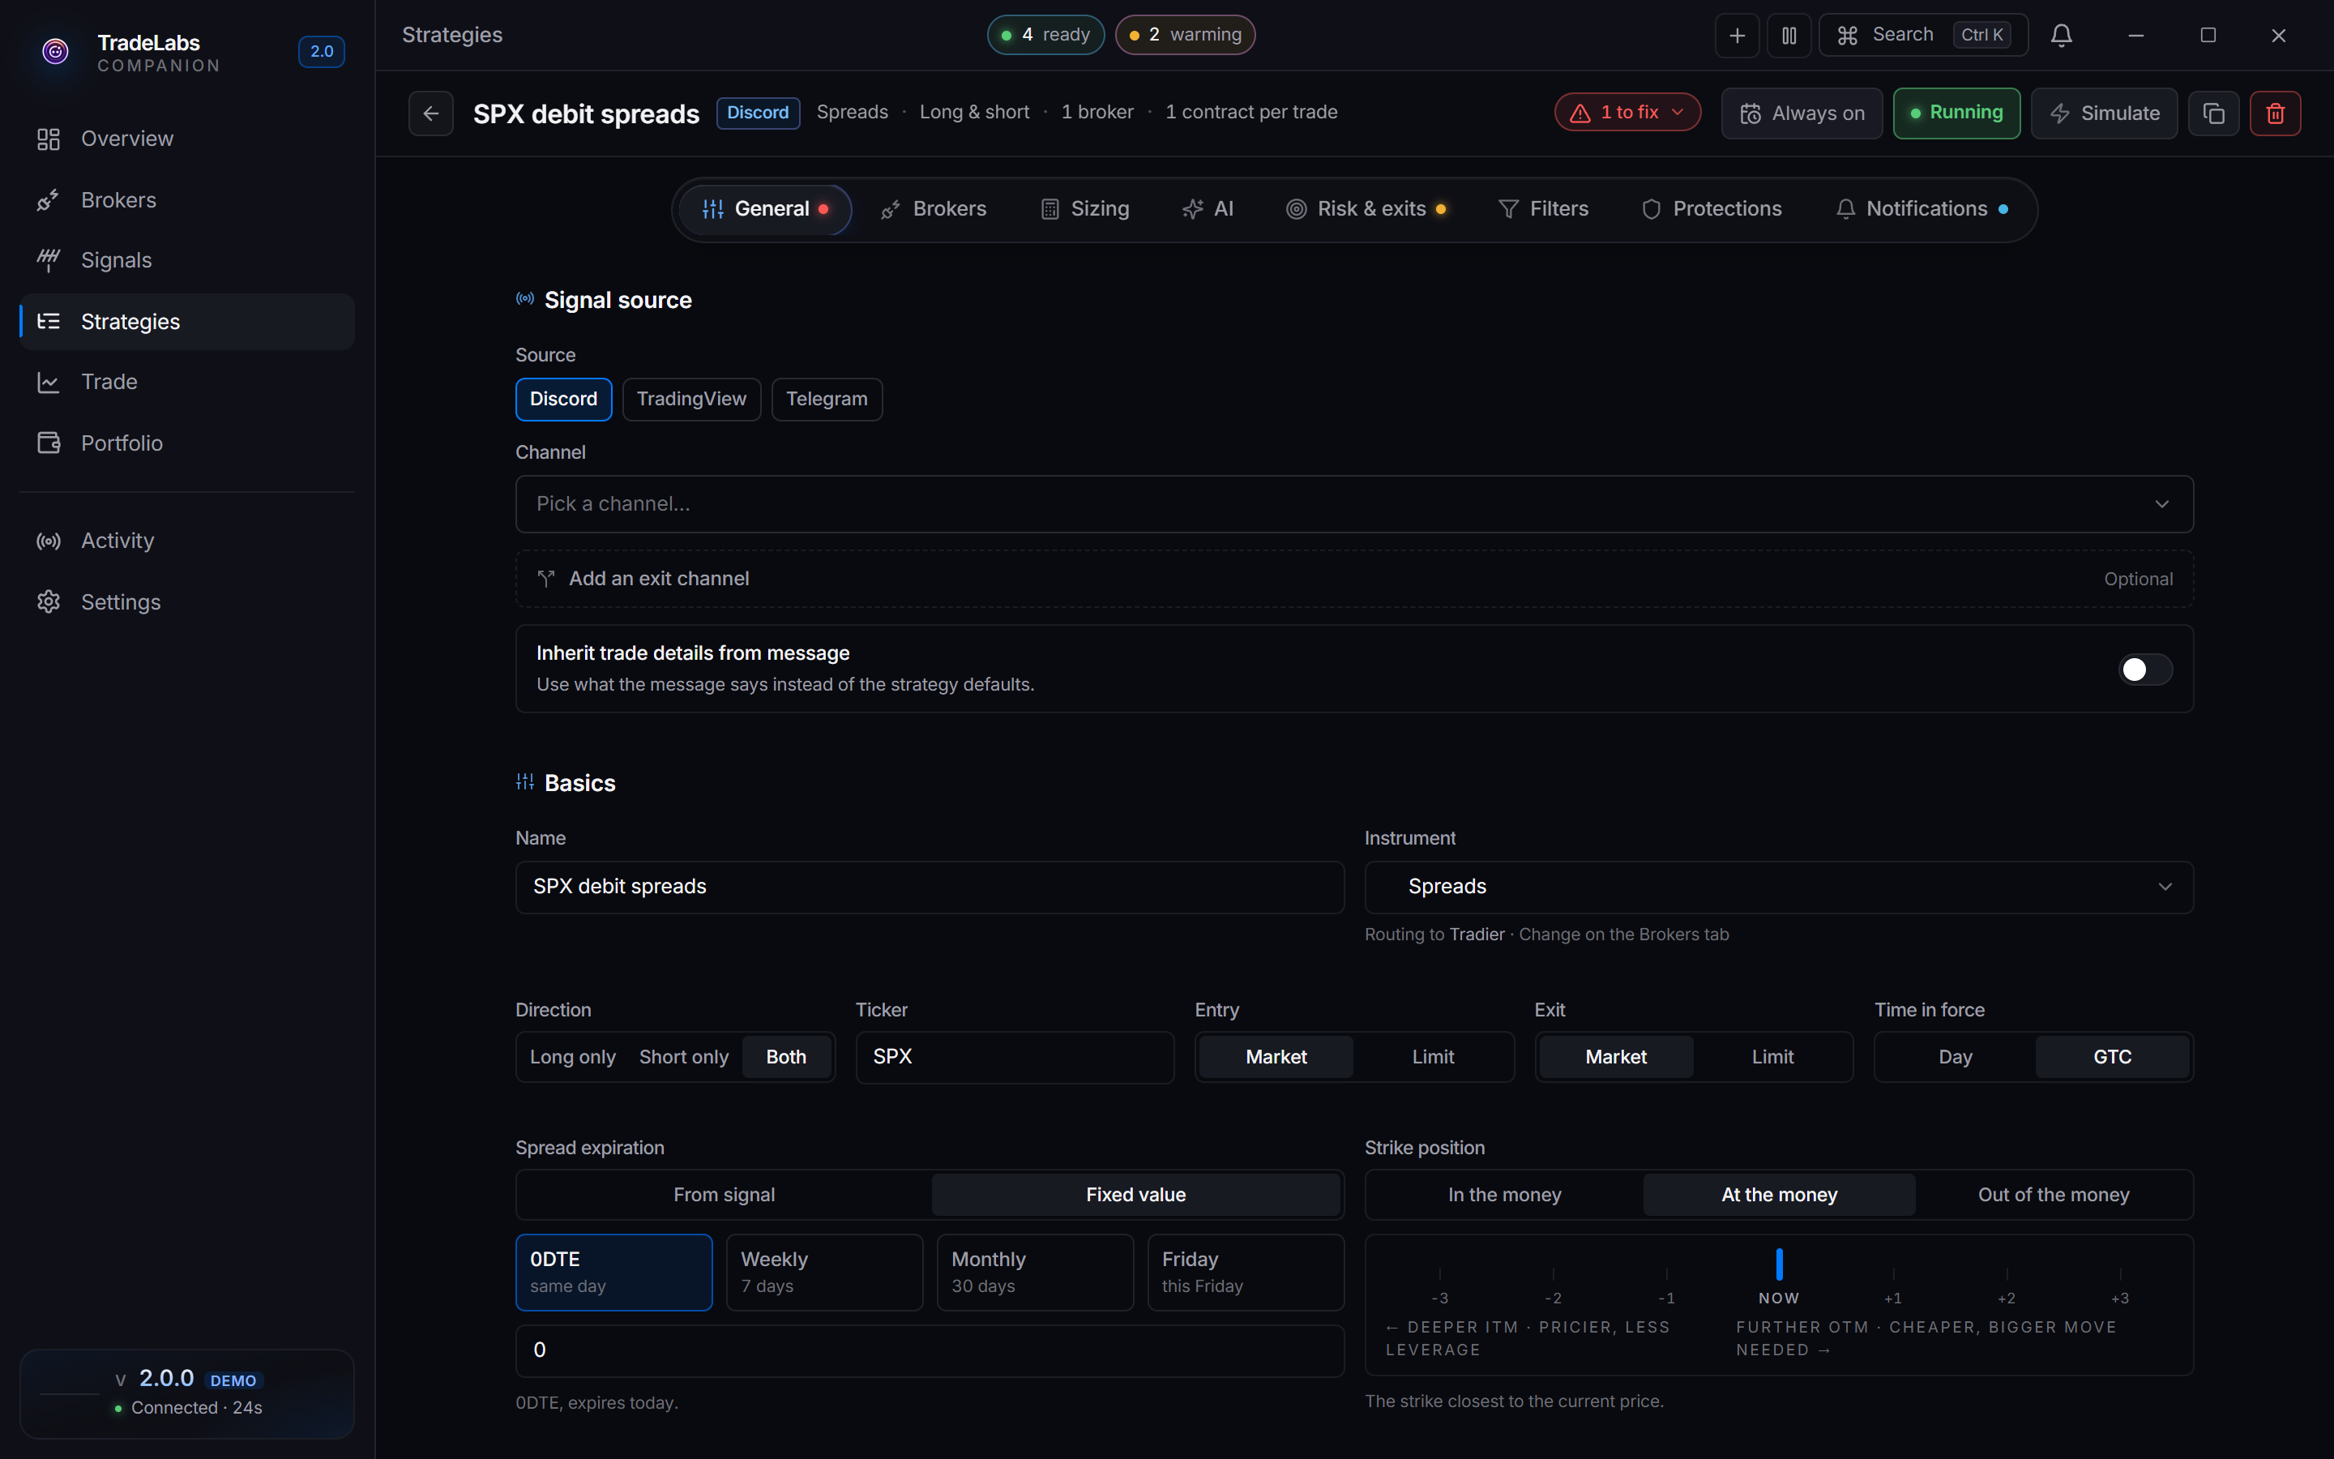Open the Always on schedule selector

coord(1802,113)
